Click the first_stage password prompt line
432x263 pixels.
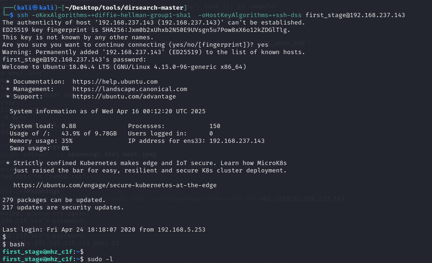coord(74,60)
